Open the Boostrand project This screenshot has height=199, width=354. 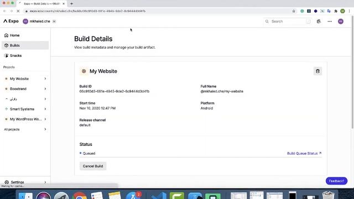[x=18, y=89]
